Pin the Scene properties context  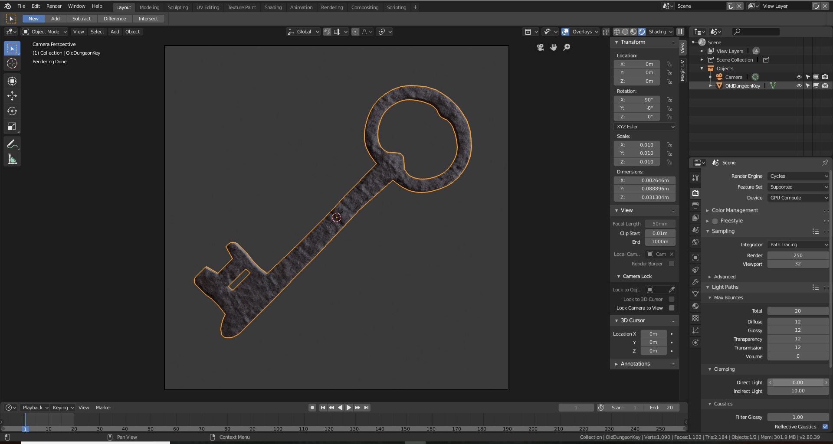[825, 163]
